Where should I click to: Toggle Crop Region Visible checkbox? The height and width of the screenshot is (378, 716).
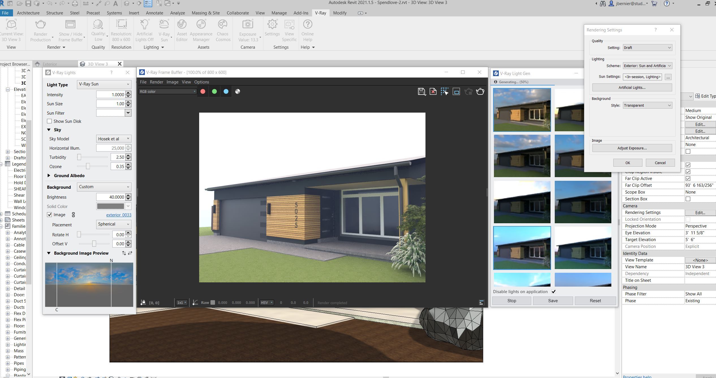point(688,172)
